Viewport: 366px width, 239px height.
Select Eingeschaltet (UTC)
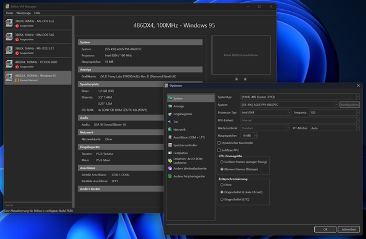222,200
